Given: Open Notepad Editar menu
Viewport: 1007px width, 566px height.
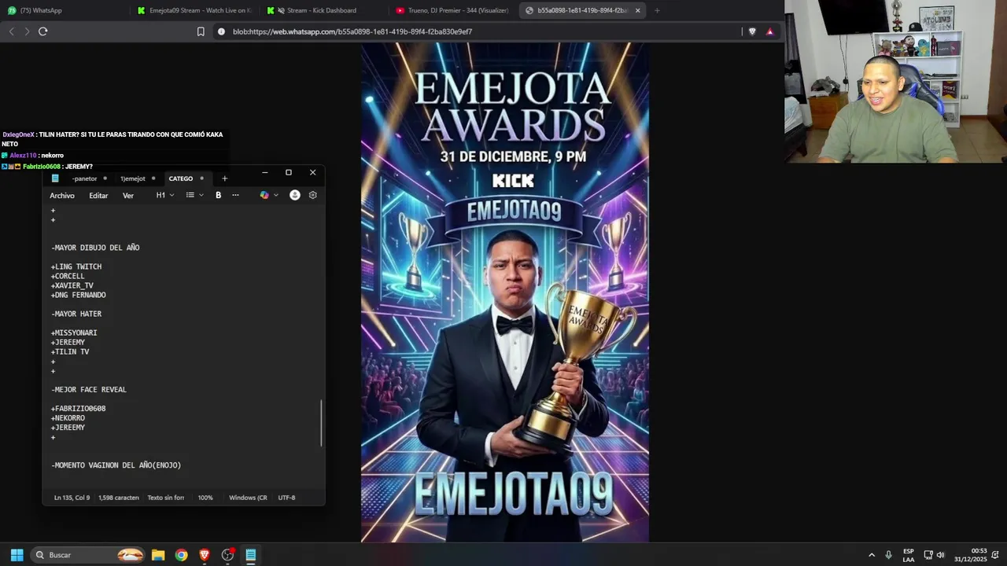Looking at the screenshot, I should tap(98, 196).
